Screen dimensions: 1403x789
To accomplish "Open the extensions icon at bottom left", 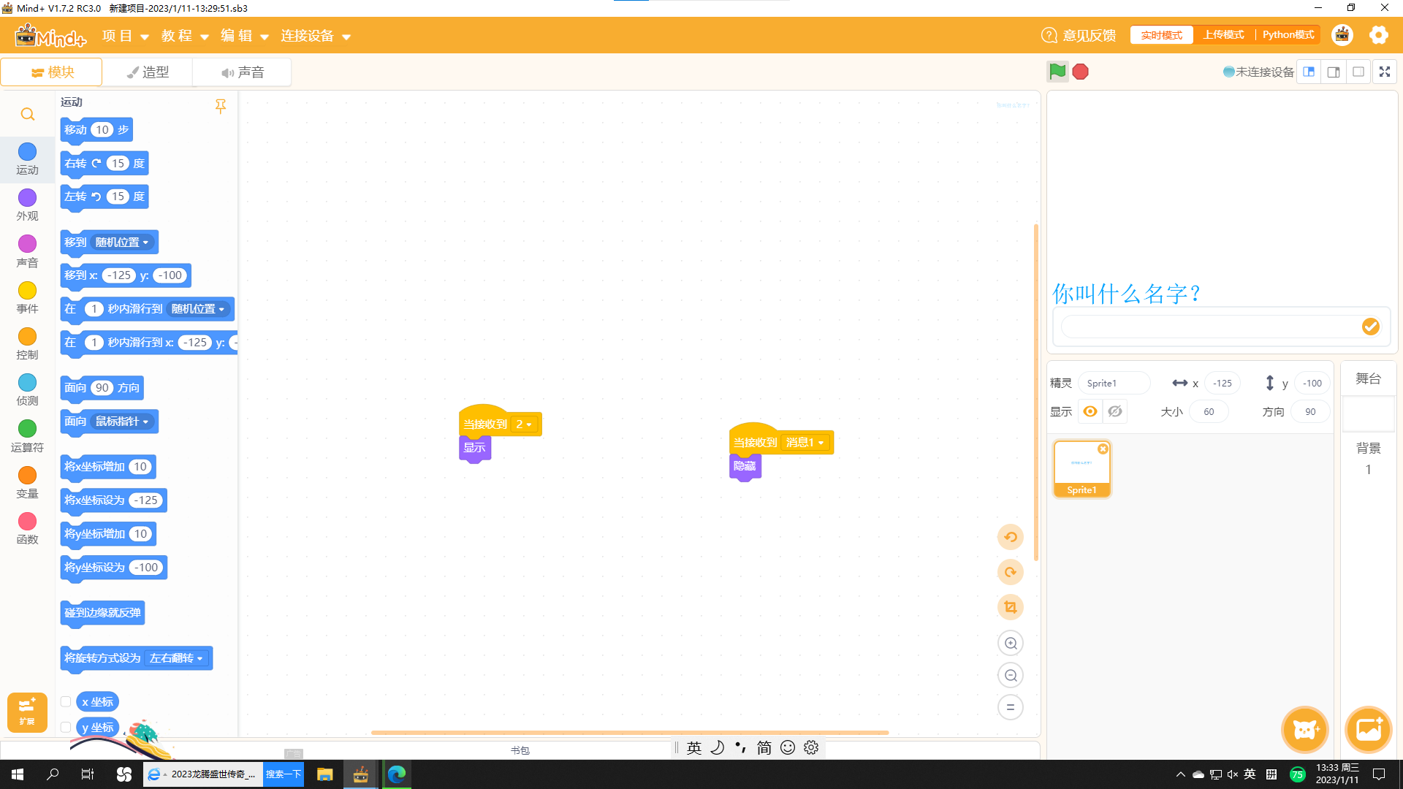I will coord(27,712).
